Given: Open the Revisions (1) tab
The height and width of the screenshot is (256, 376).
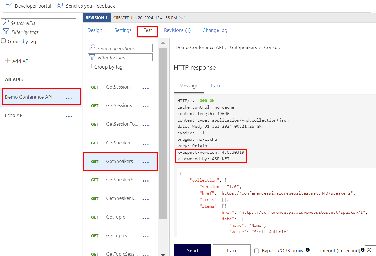Looking at the screenshot, I should (177, 30).
